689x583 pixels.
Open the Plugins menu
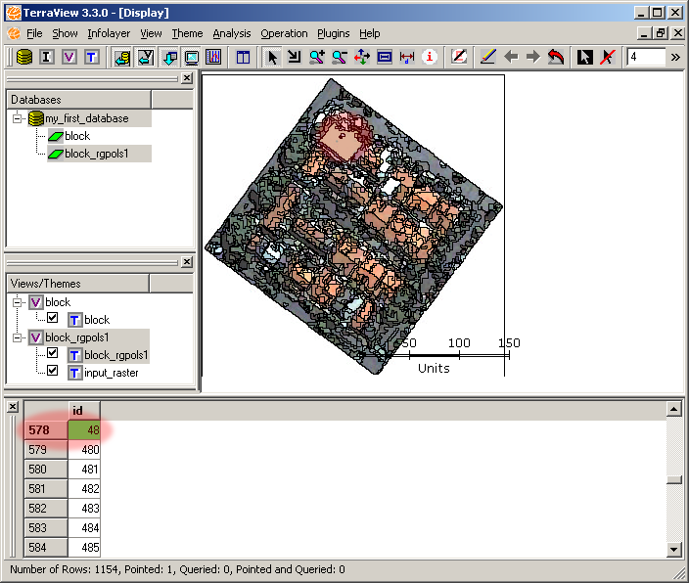coord(333,33)
